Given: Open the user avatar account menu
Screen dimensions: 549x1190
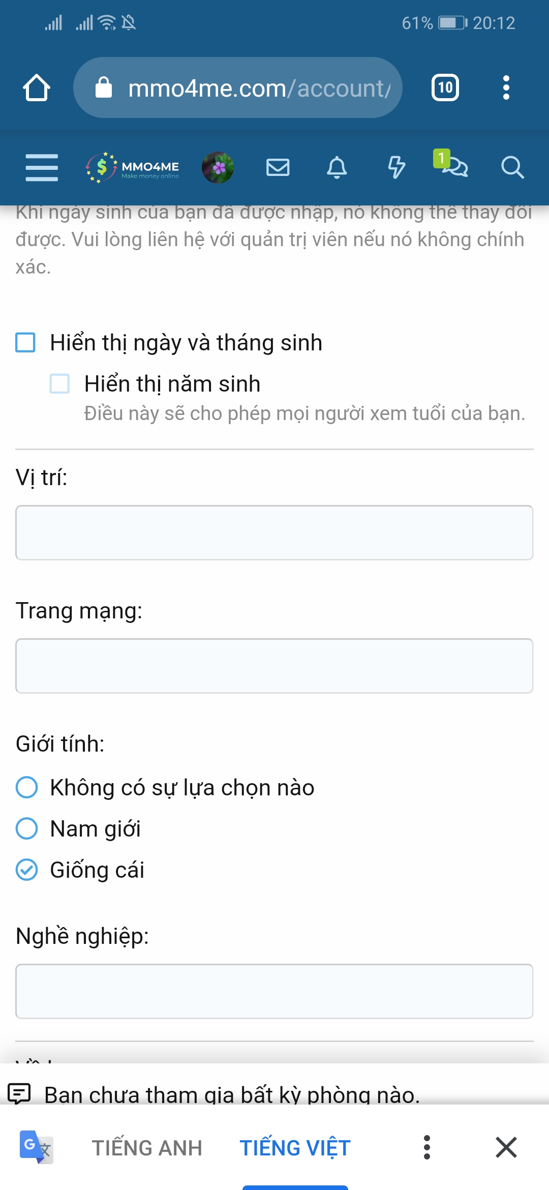Looking at the screenshot, I should click(x=218, y=167).
